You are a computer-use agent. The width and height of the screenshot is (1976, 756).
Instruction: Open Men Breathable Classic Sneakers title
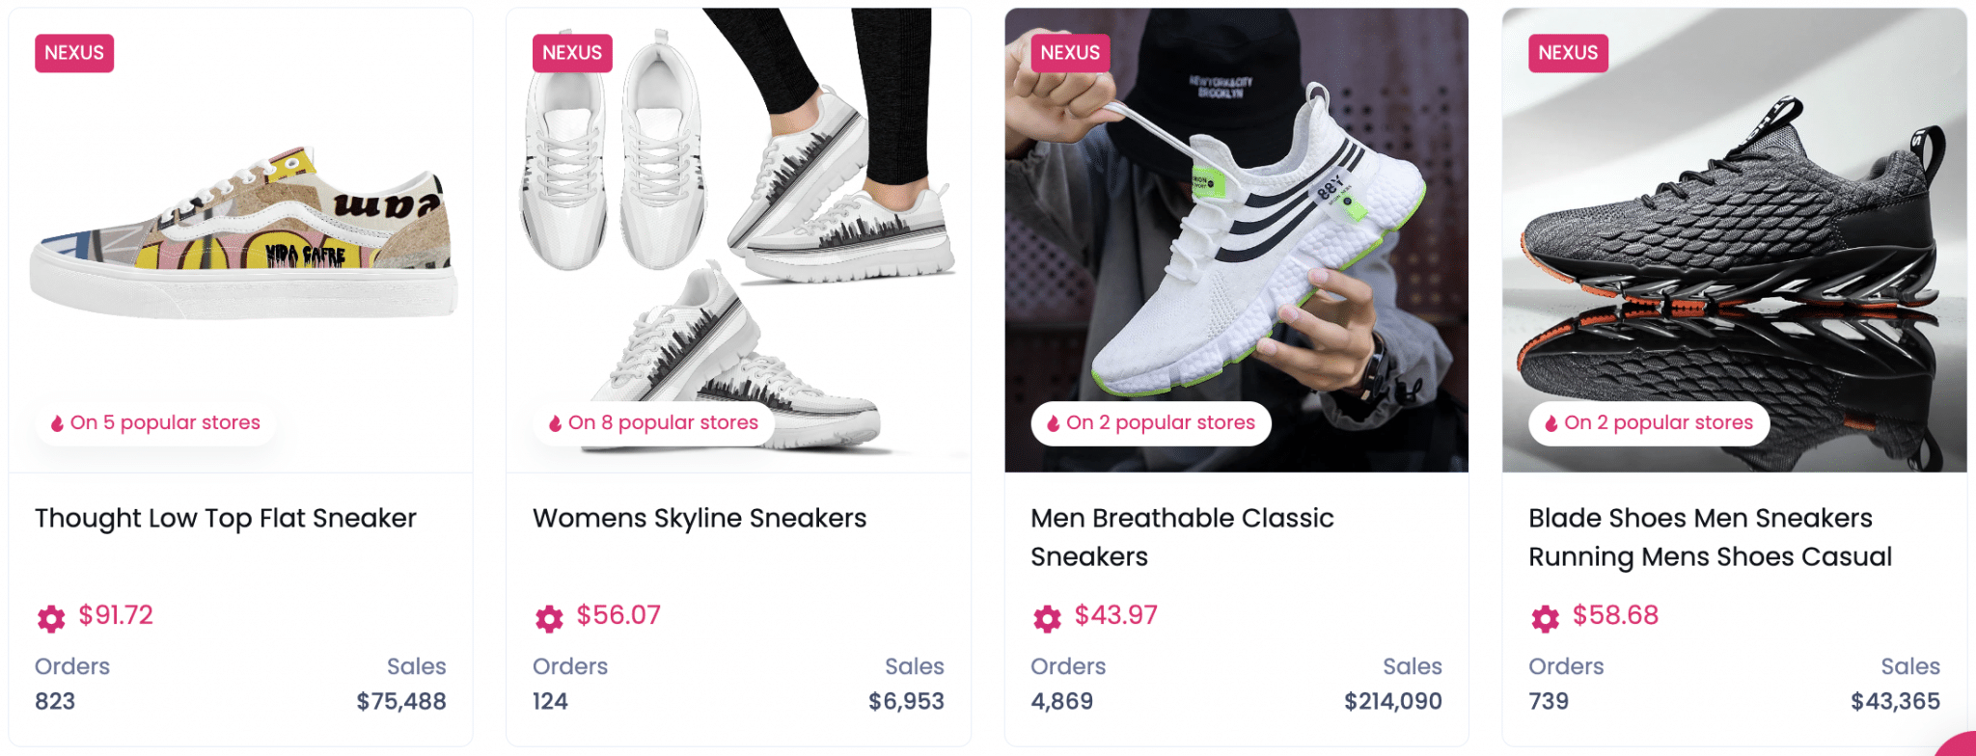(1182, 537)
